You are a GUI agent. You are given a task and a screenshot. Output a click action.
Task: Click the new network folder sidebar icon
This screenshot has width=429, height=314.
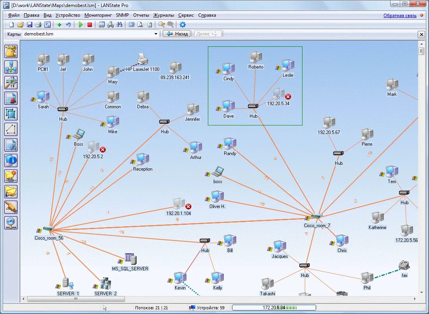(11, 176)
